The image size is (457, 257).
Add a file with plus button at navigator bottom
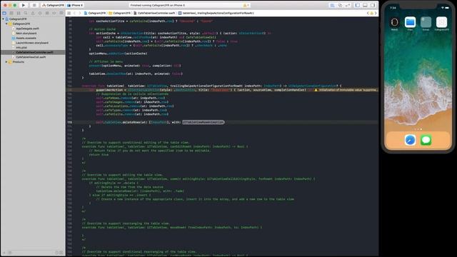[x=4, y=253]
